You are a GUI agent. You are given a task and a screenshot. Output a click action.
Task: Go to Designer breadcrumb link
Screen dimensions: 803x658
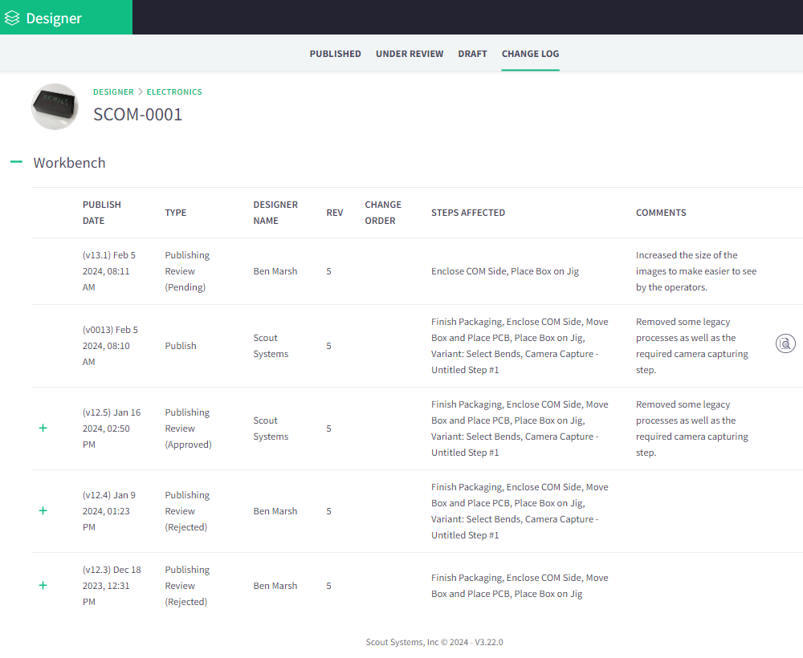tap(113, 92)
